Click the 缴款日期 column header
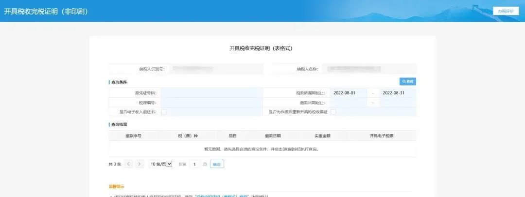 273,136
